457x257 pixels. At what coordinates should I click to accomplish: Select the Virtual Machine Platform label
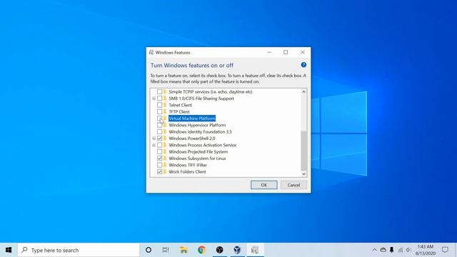point(192,119)
